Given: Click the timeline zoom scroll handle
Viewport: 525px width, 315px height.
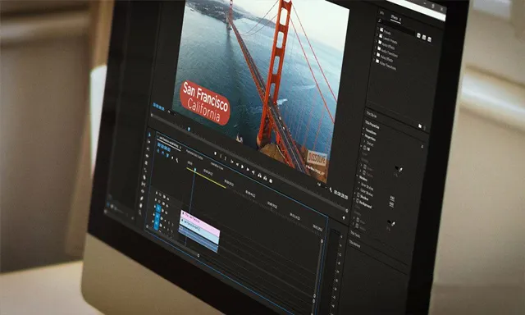Looking at the screenshot, I should pos(199,255).
